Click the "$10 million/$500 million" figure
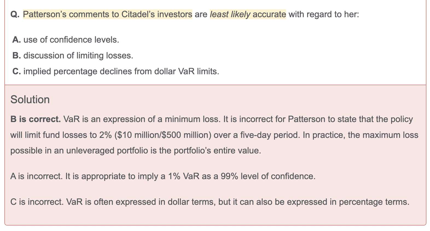430x231 pixels. (163, 135)
